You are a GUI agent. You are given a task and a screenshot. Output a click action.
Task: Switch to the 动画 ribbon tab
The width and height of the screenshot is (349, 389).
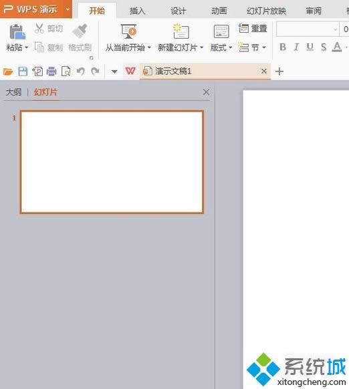[219, 11]
